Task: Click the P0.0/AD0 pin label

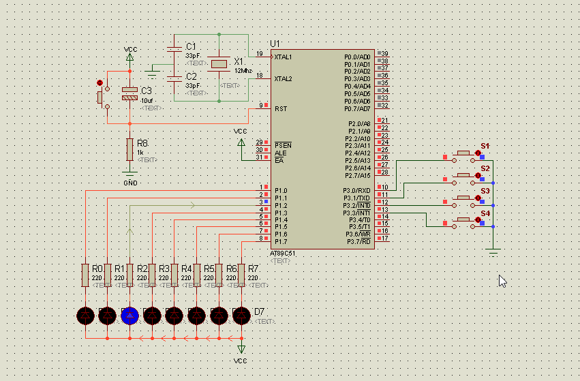Action: (x=357, y=57)
